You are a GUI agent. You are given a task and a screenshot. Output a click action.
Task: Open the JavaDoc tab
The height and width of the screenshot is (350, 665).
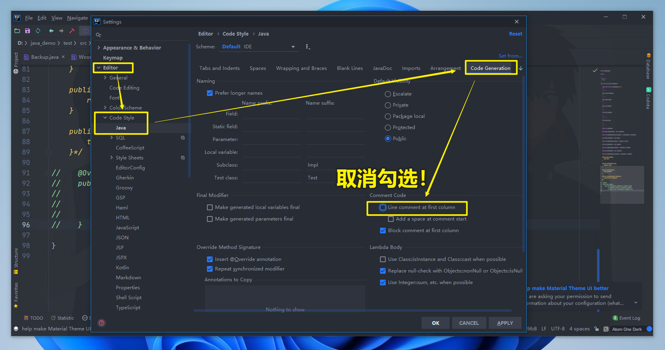[x=382, y=68]
